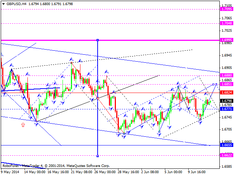Select the 1.7048 price level tag

tap(227, 23)
